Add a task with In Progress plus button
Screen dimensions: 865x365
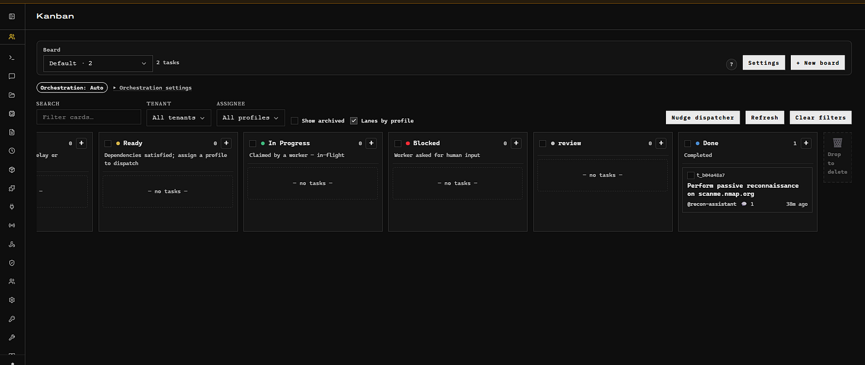click(371, 143)
